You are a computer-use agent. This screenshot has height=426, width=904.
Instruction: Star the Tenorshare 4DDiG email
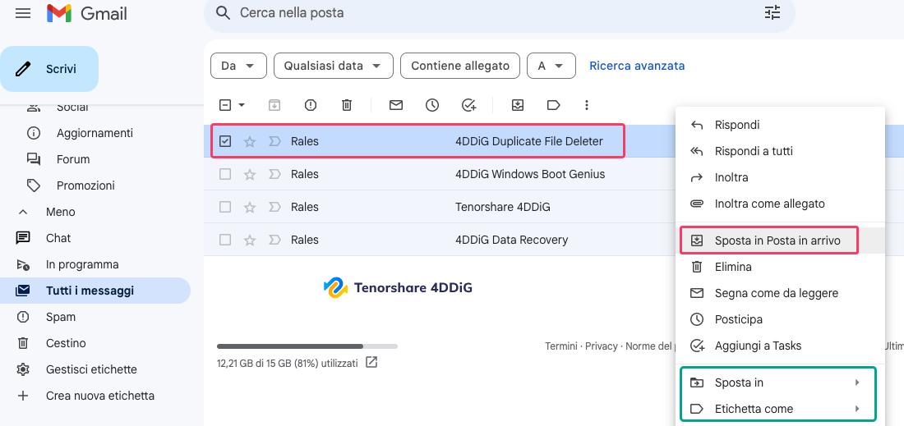[250, 207]
